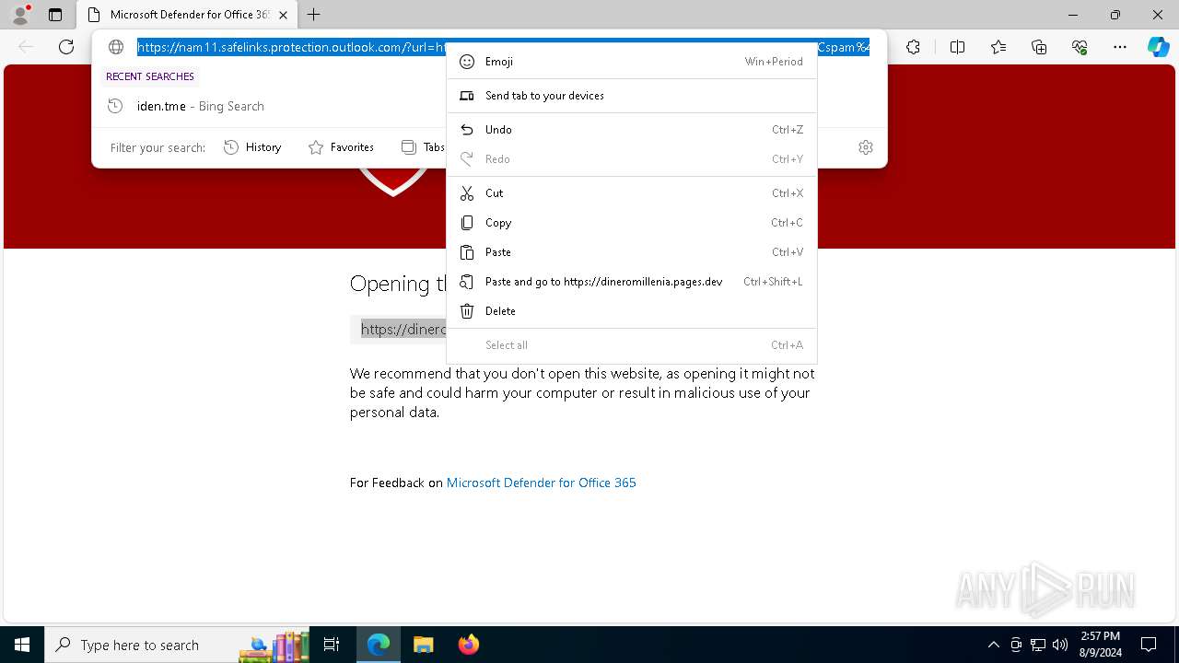Open volume control tray icon

click(1060, 645)
